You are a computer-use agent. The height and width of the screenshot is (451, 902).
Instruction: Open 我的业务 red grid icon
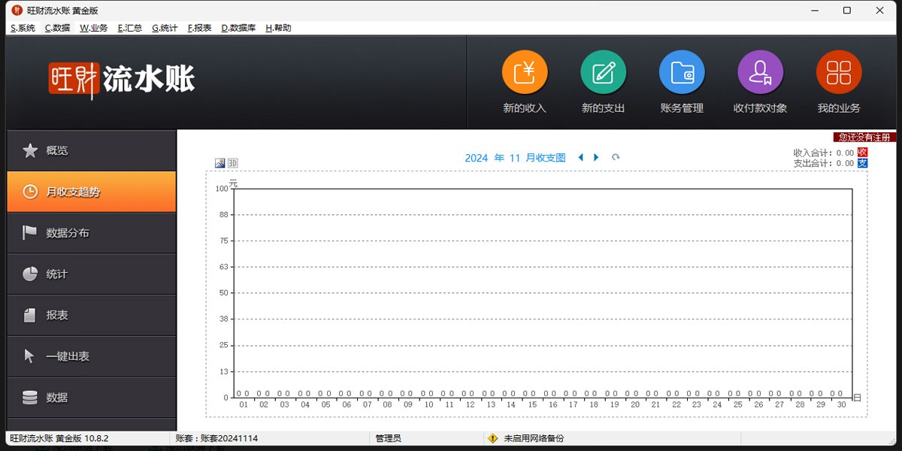(839, 73)
